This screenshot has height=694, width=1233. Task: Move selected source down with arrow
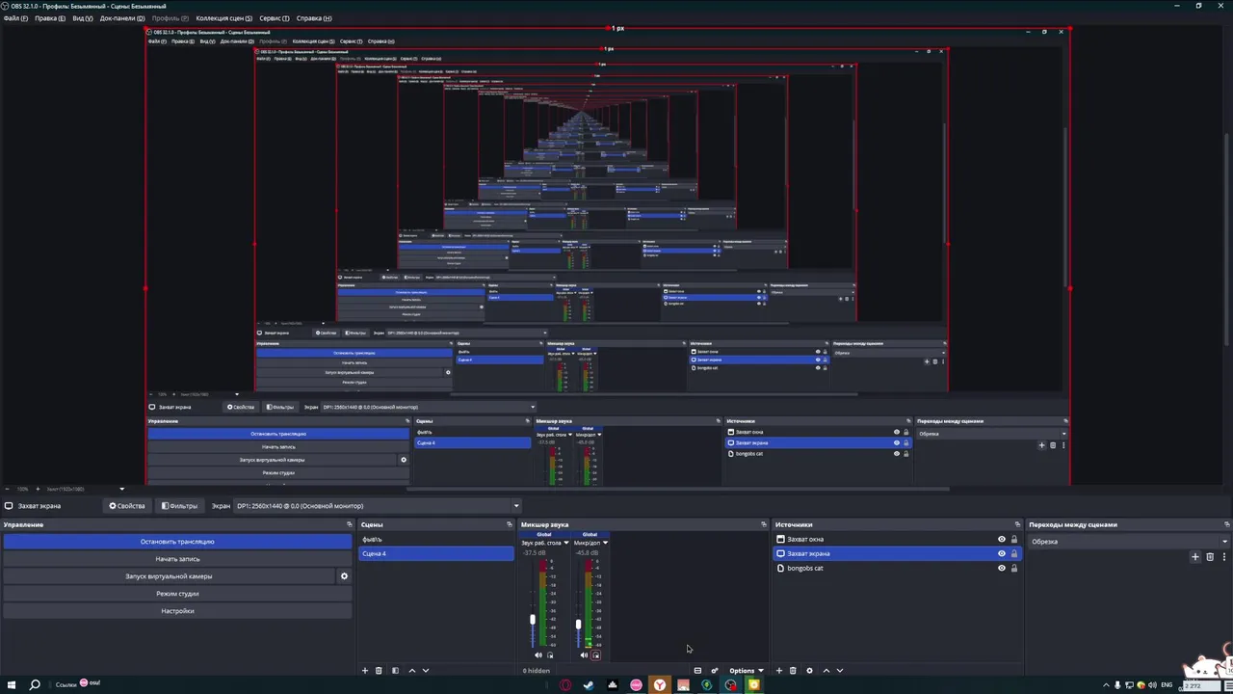point(839,670)
